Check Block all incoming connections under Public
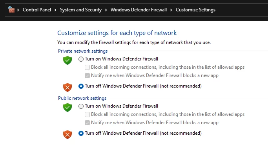Viewport: 268px width, 163px height. [88, 114]
